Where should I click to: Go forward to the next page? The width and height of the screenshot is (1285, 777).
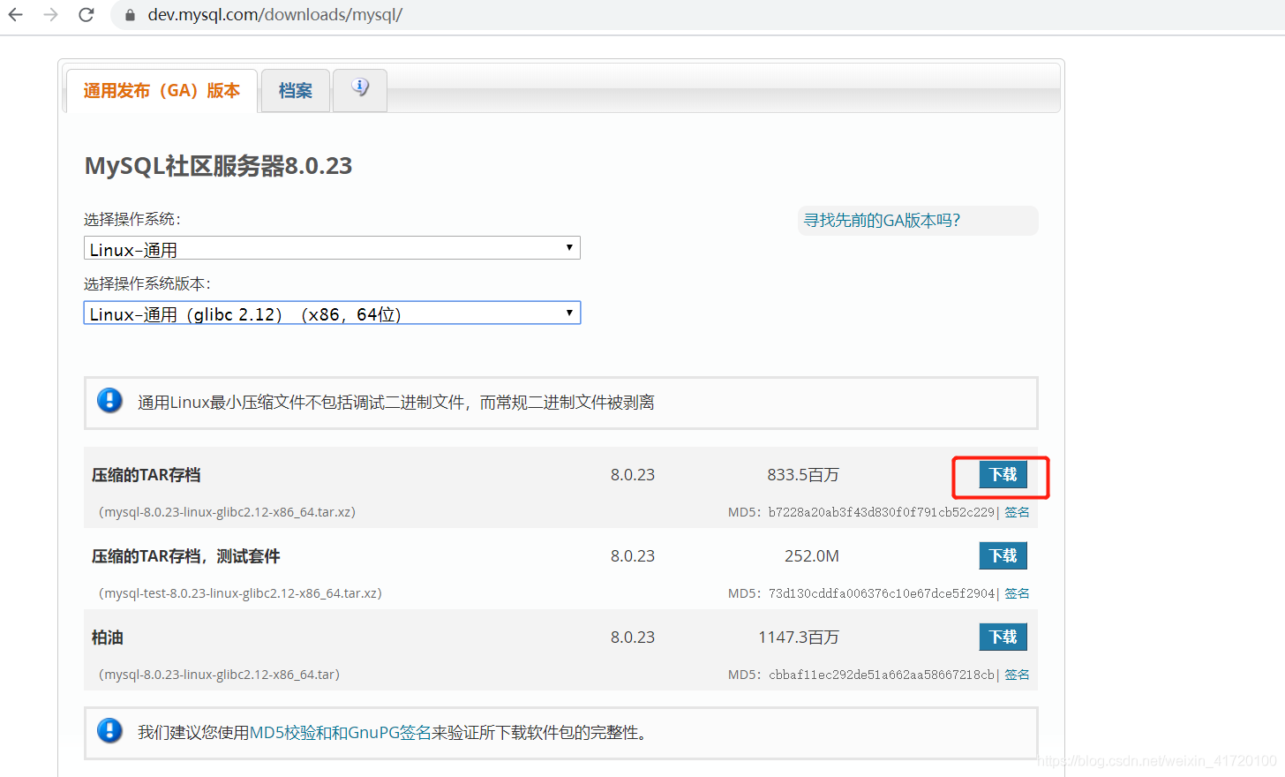click(51, 15)
